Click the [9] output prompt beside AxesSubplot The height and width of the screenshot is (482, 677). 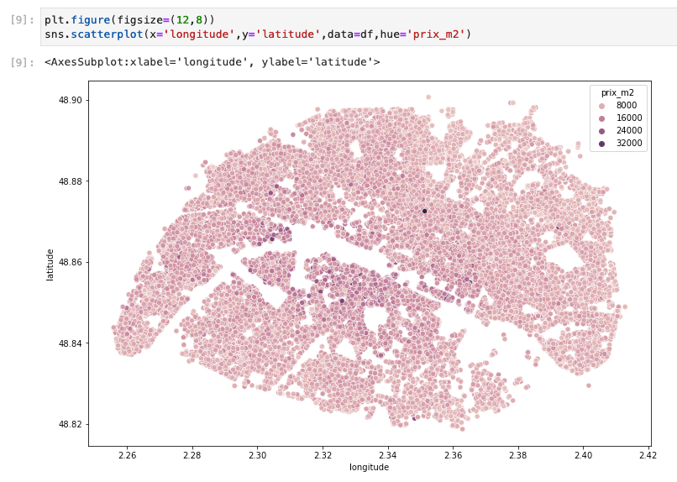tap(22, 62)
